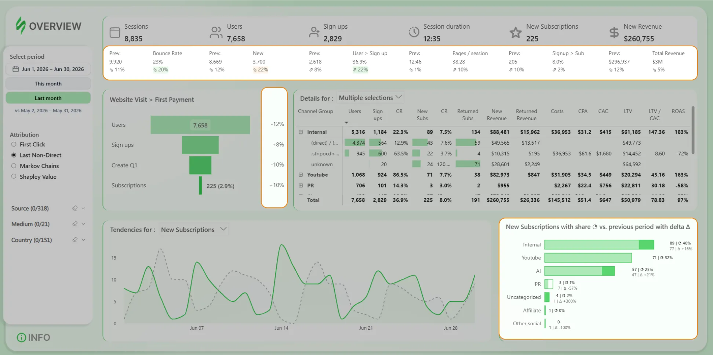Click the table vertical scrollbar

pyautogui.click(x=693, y=130)
